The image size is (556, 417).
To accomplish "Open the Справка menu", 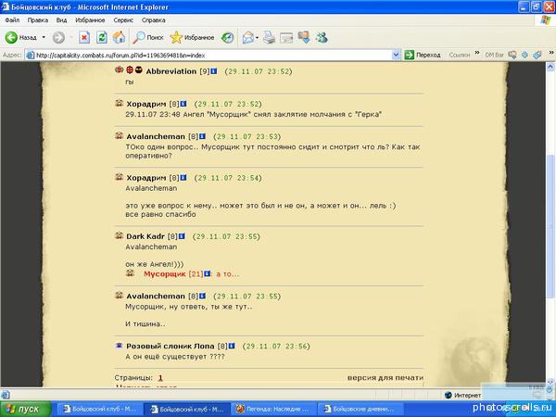I will (154, 20).
